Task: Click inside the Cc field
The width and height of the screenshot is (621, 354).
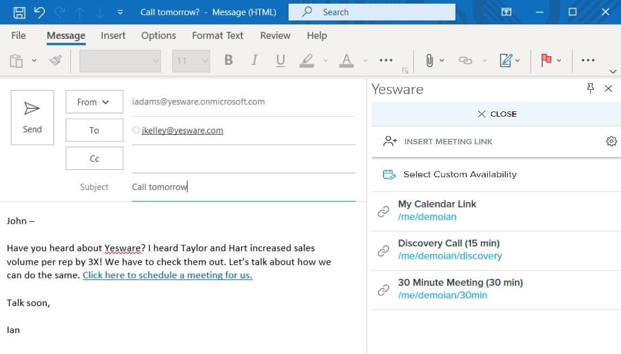Action: (x=243, y=158)
